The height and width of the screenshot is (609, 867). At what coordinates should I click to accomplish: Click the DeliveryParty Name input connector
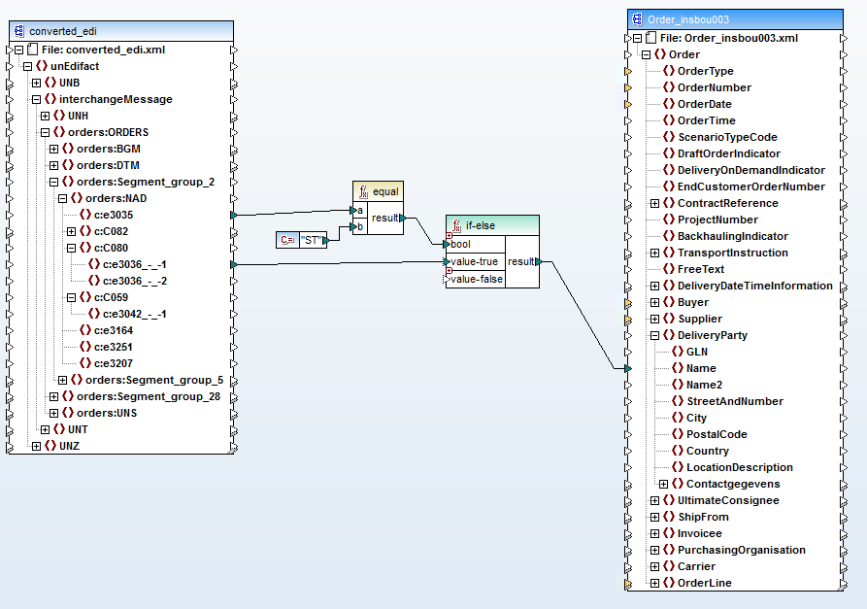(x=627, y=368)
